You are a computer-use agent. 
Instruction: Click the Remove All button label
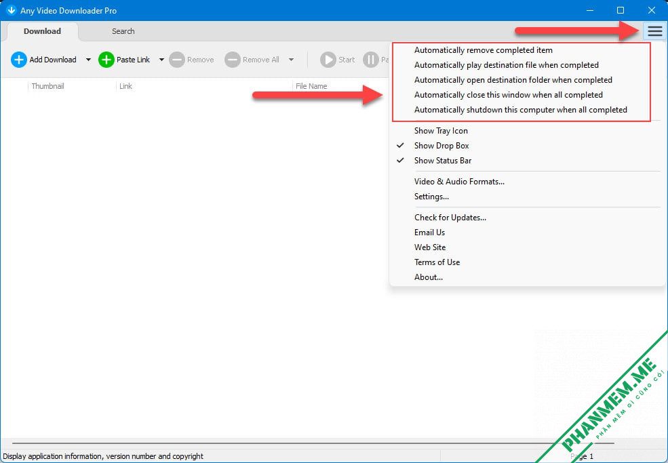260,60
